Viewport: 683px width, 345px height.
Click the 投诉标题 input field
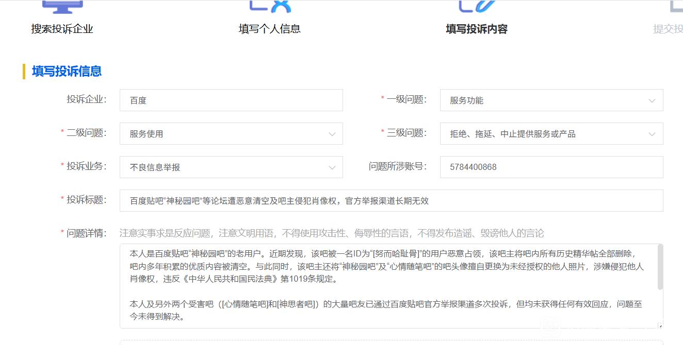(392, 201)
